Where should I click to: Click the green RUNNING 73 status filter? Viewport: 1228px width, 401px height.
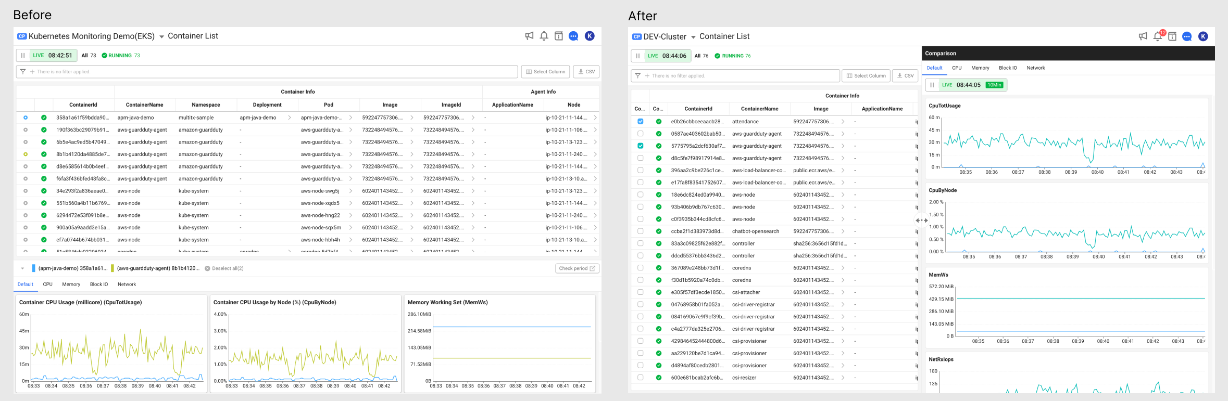[x=121, y=55]
